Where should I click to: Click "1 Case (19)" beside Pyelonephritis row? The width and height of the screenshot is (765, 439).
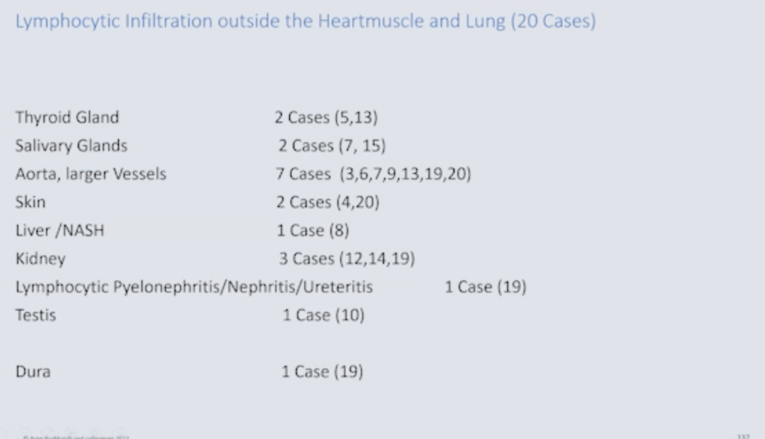(x=486, y=287)
